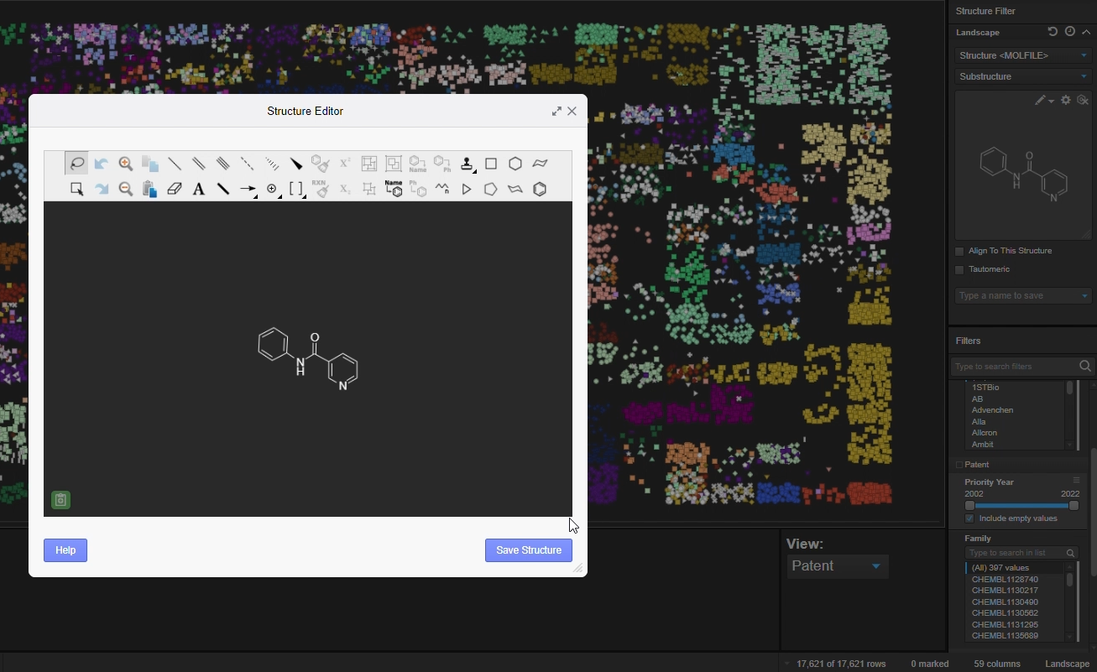Select the cyclohexane ring tool

coord(516,164)
